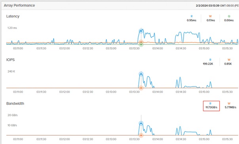Click the green queue marker on Latency chart

(x=141, y=44)
